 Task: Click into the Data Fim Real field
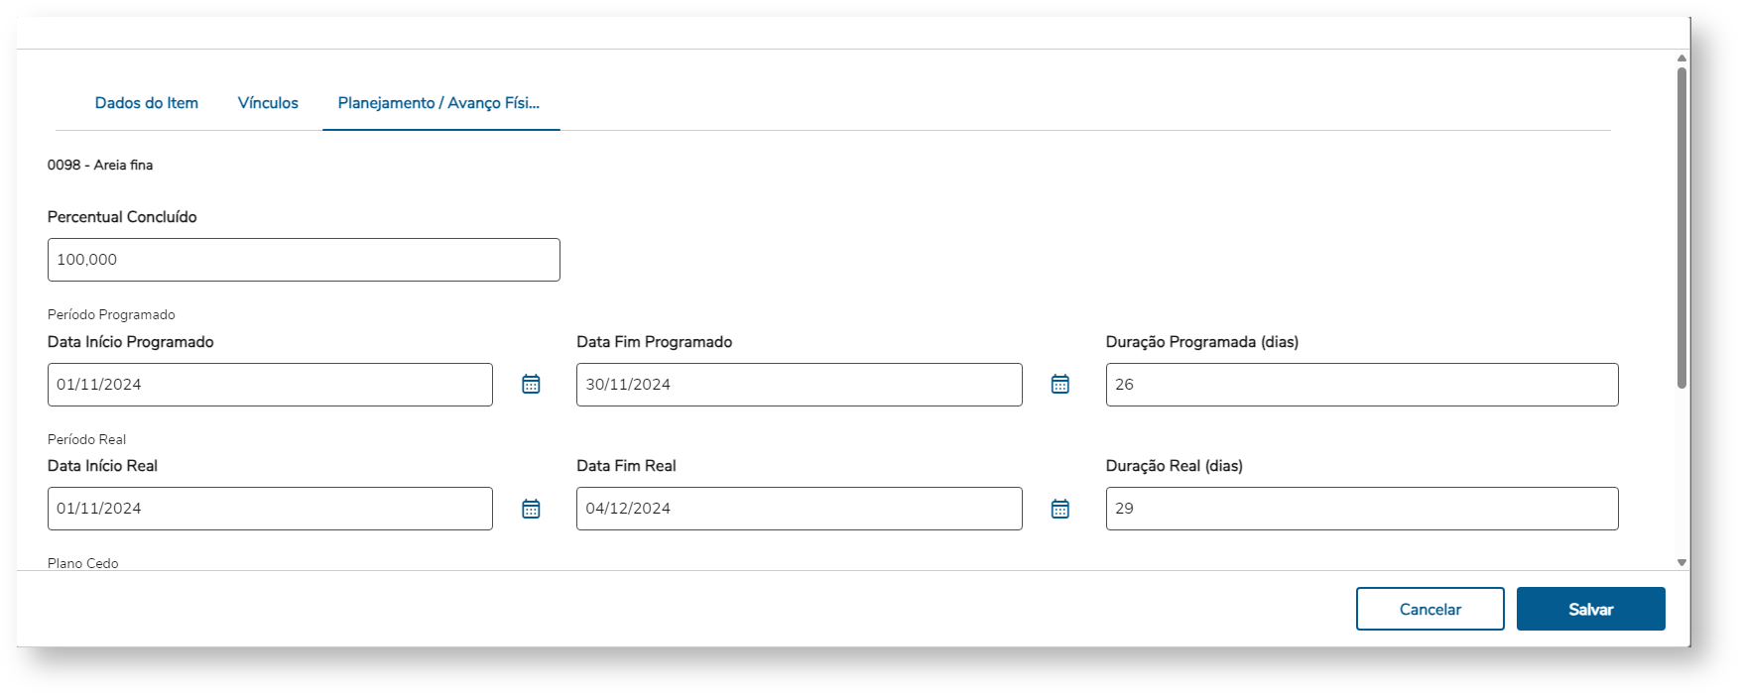[799, 509]
